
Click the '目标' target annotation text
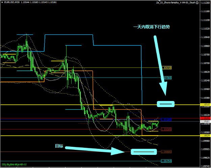[59, 146]
